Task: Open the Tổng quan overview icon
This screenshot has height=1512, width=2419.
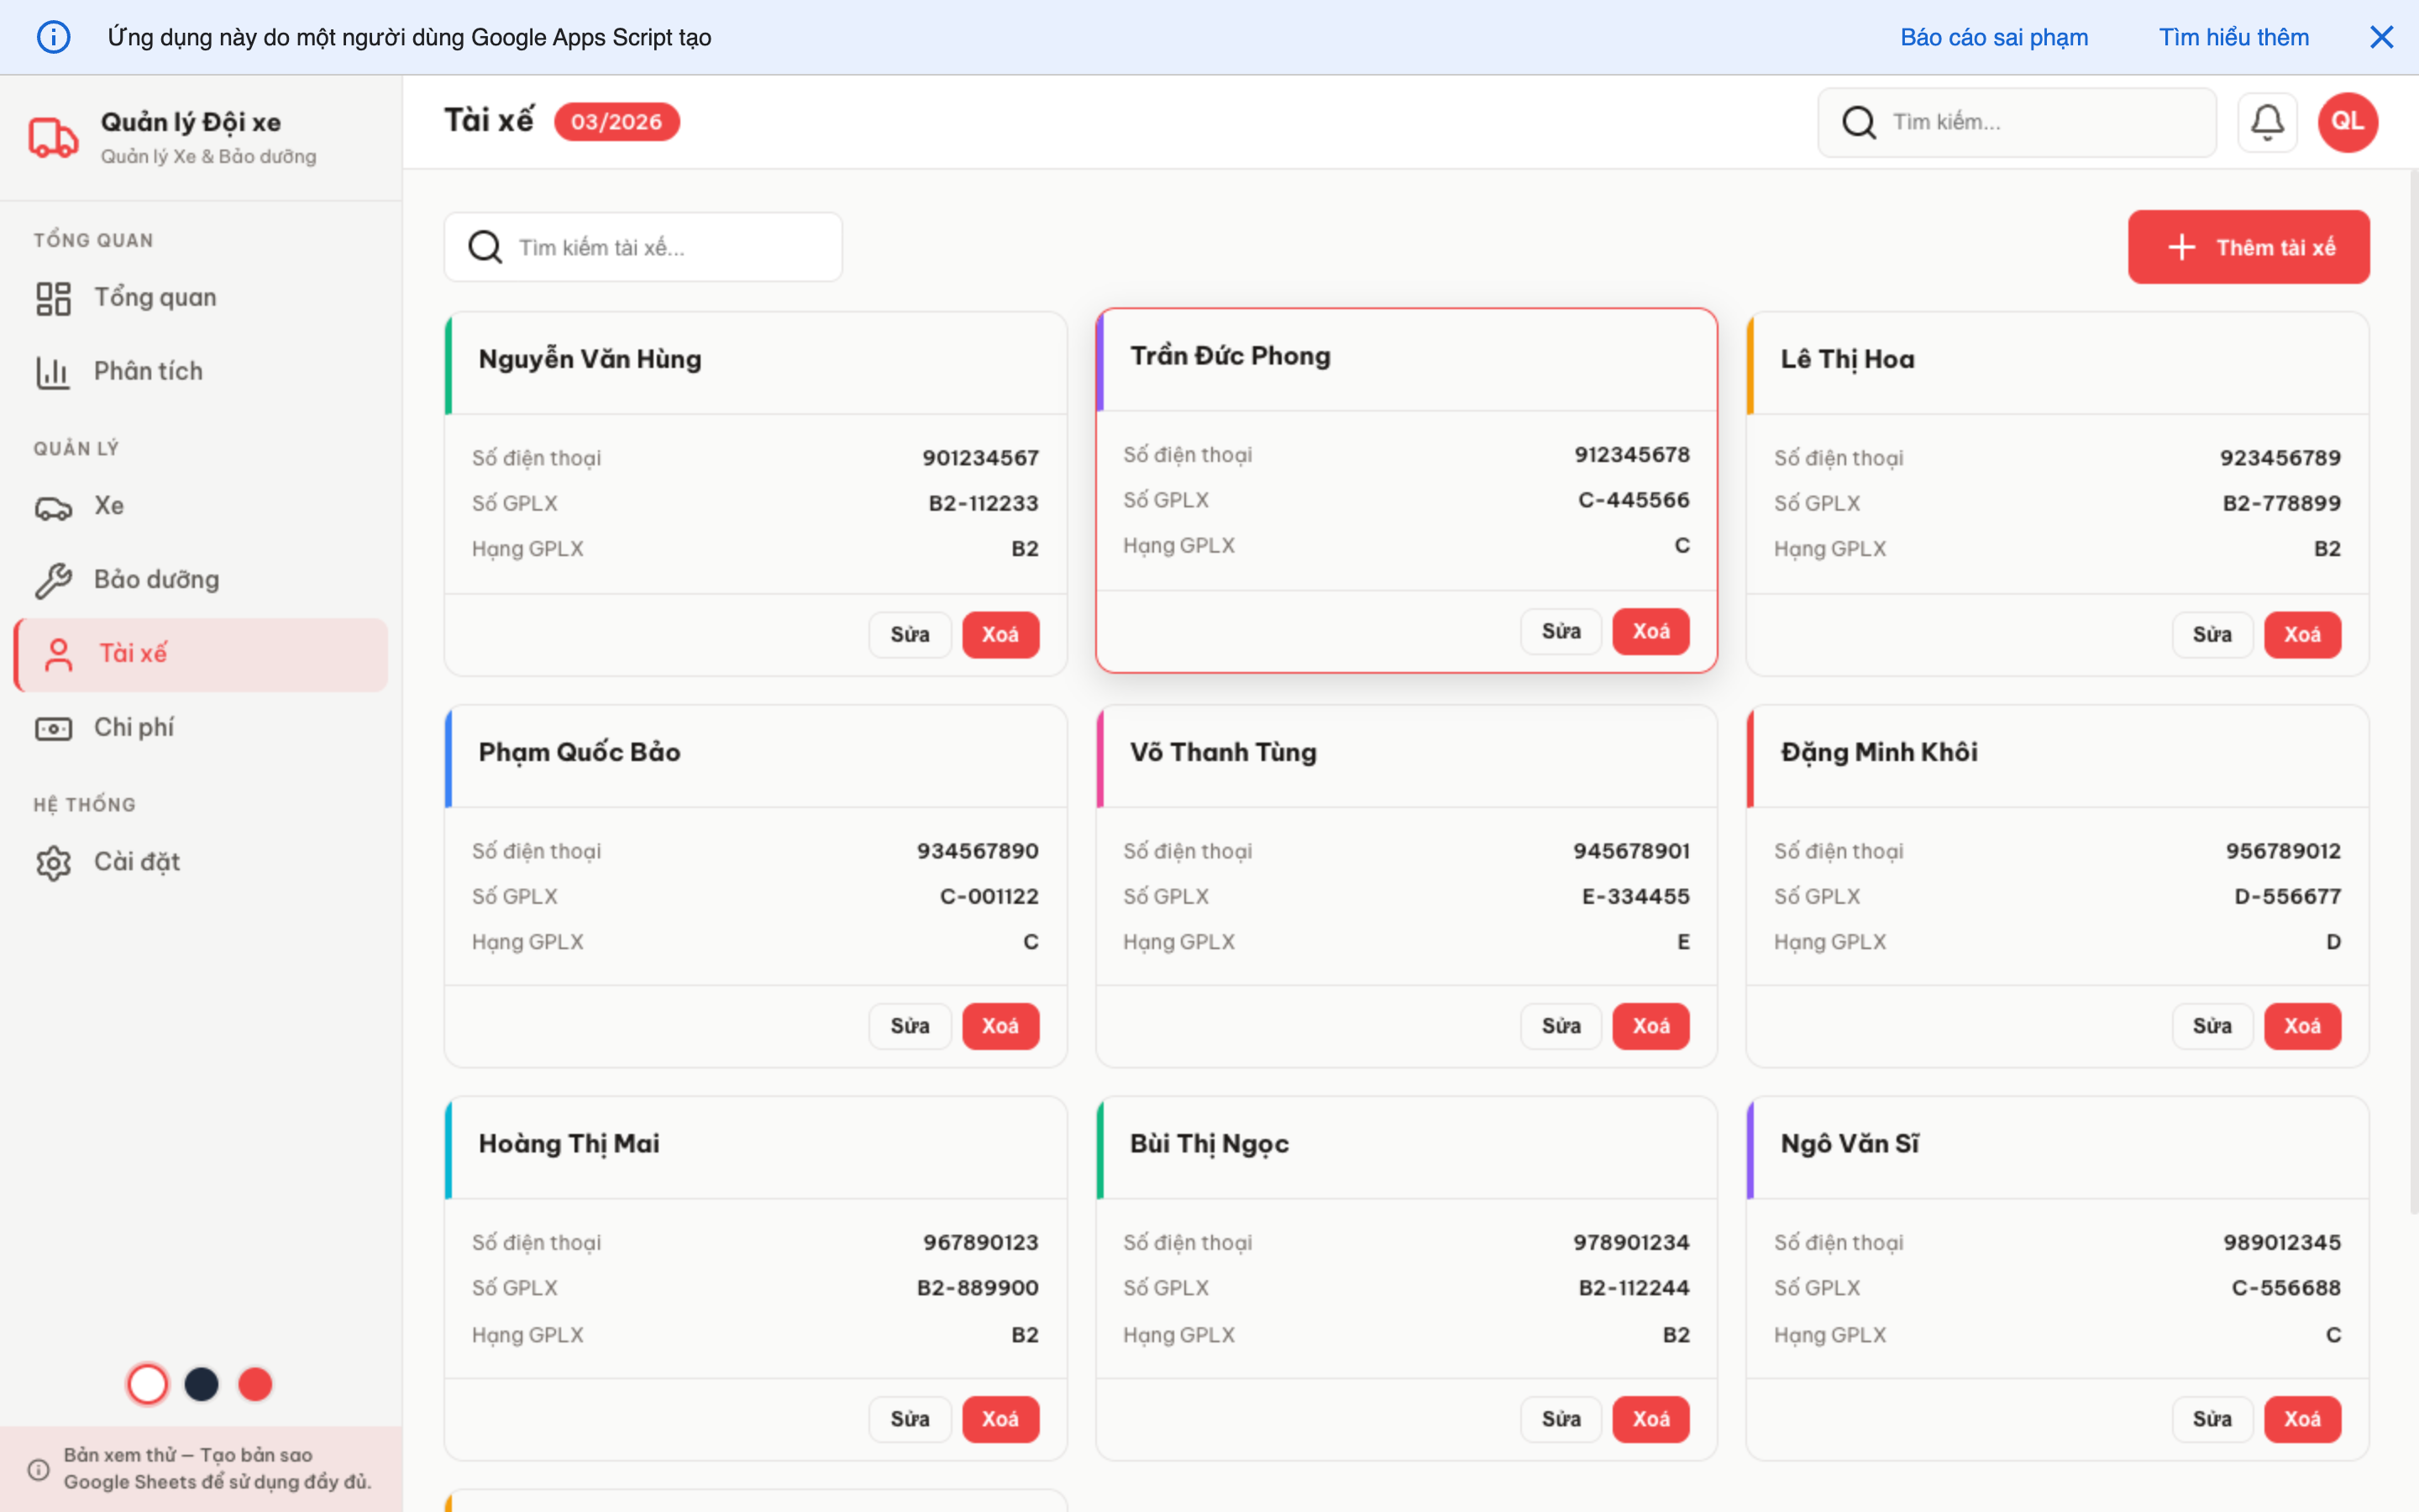Action: coord(53,297)
